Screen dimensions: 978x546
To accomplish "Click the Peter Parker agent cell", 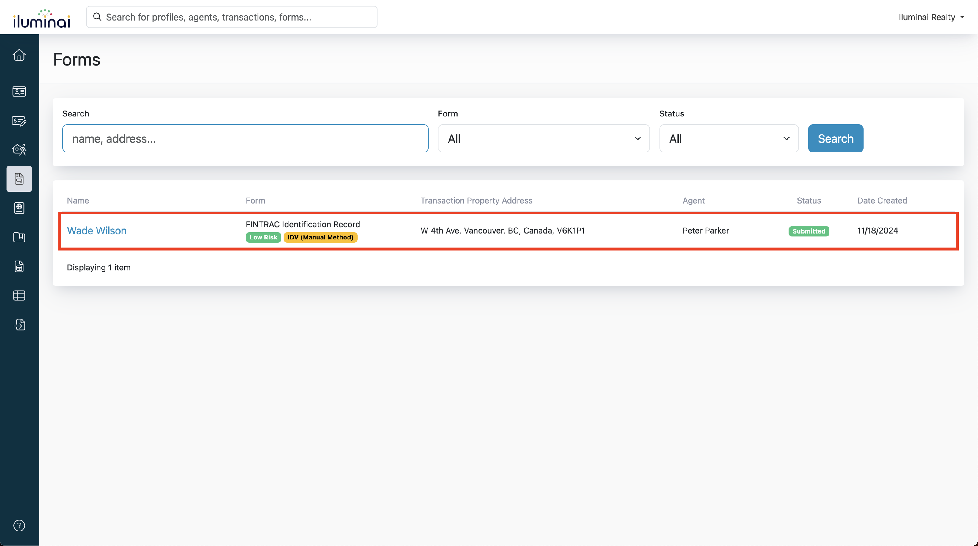I will (x=705, y=230).
